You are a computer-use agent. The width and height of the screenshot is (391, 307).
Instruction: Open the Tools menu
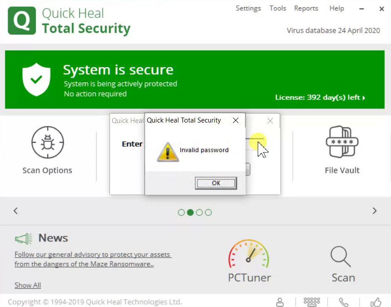coord(278,8)
